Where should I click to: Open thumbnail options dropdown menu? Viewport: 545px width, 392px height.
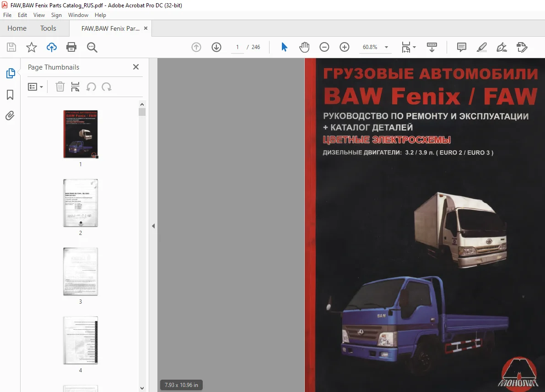click(35, 87)
